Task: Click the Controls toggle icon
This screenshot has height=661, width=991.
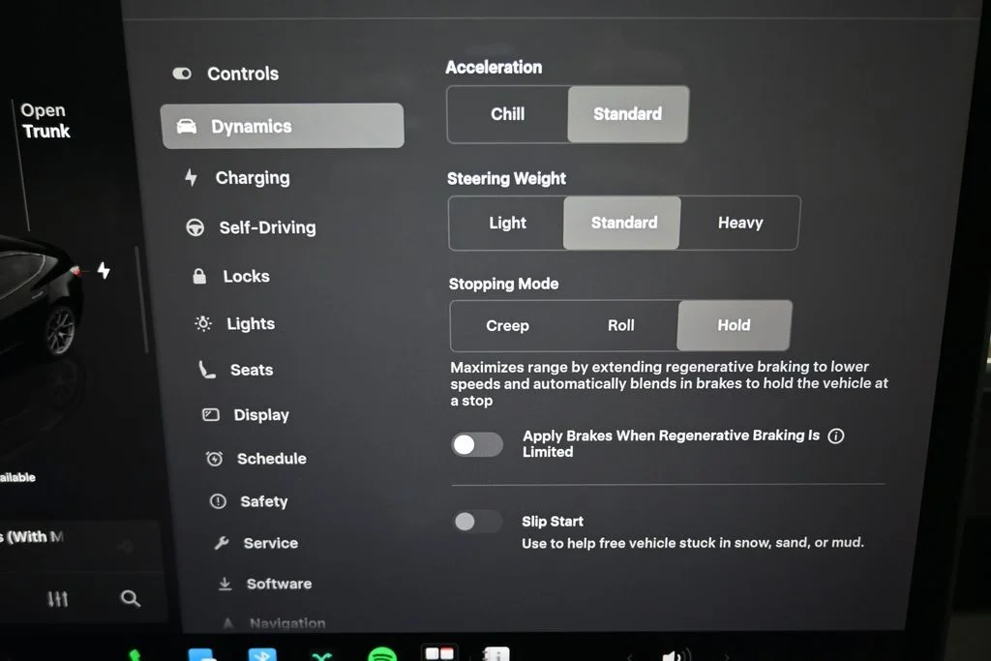Action: pyautogui.click(x=182, y=74)
